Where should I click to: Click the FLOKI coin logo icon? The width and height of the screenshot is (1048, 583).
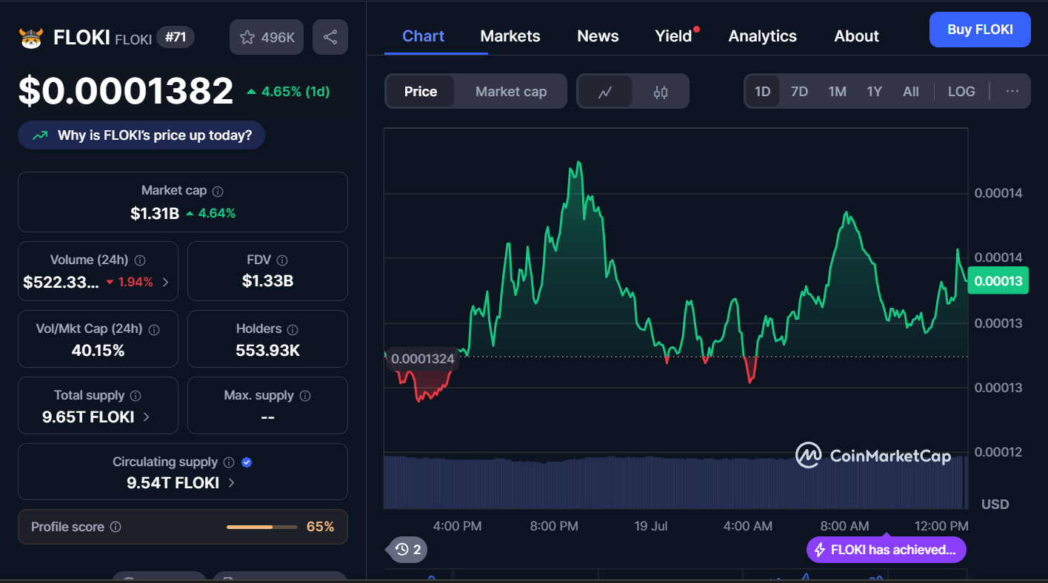(31, 38)
